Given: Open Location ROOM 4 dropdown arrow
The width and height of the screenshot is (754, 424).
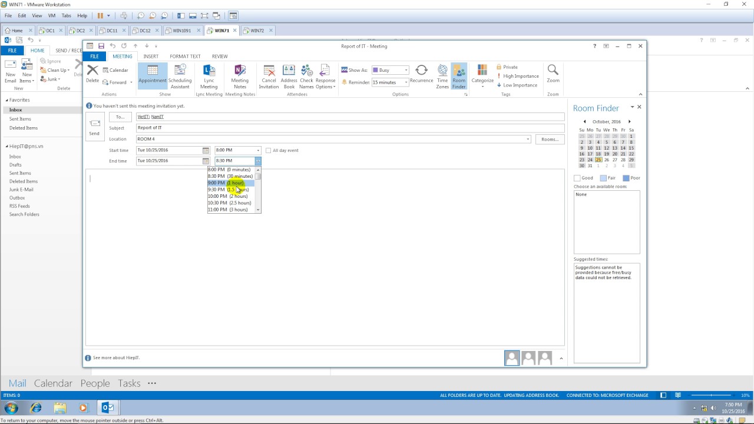Looking at the screenshot, I should click(x=527, y=140).
